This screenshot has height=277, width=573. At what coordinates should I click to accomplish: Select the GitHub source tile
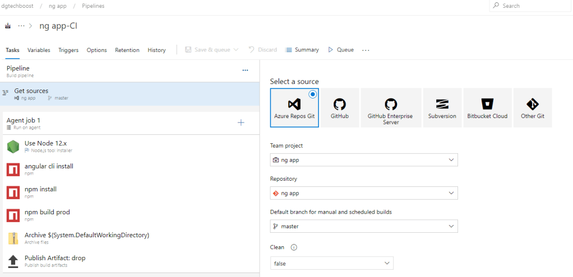click(340, 107)
